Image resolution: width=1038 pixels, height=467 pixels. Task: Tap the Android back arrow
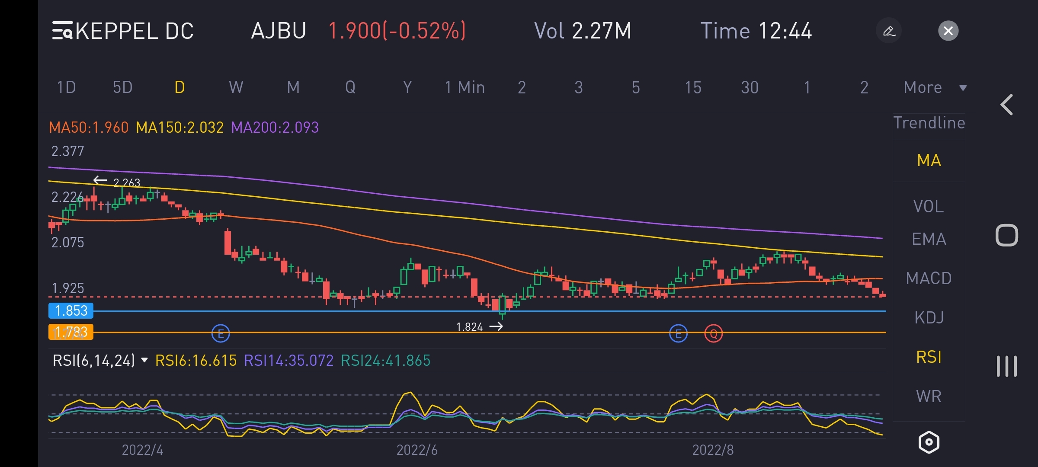pyautogui.click(x=1007, y=105)
